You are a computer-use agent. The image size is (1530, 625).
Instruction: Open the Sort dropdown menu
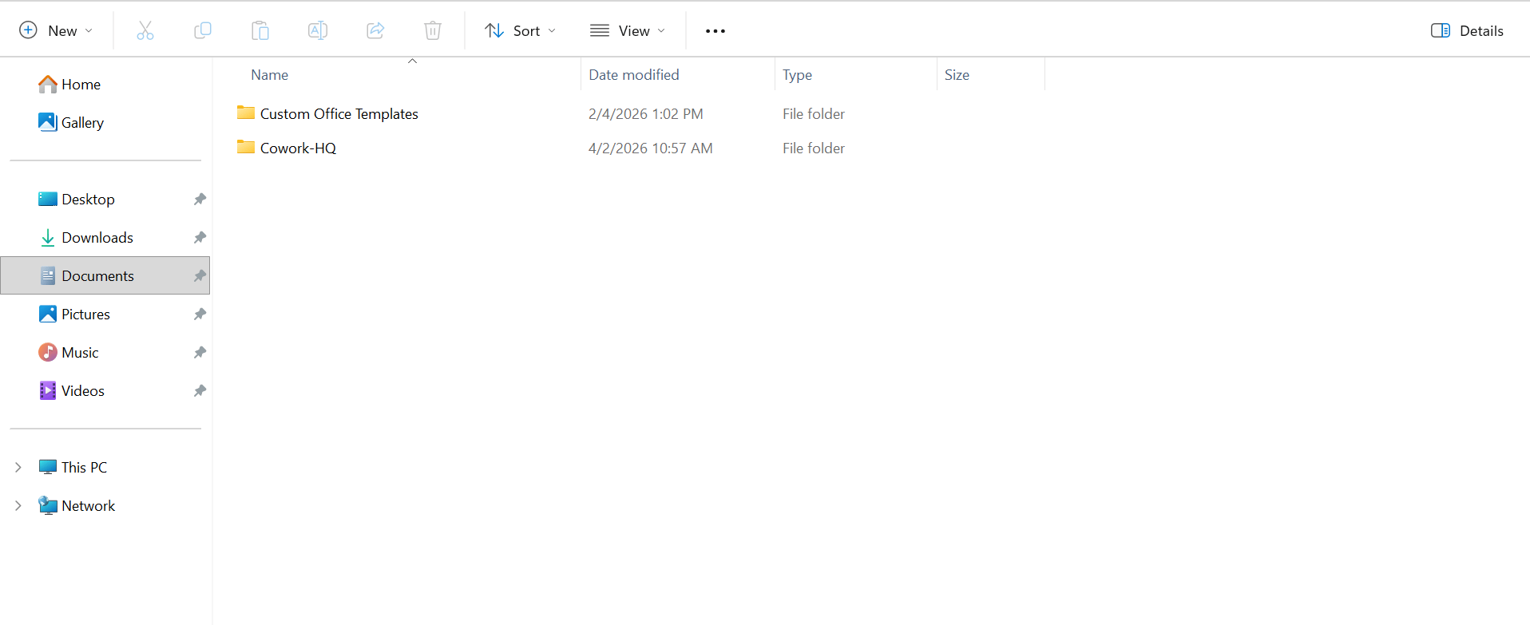click(x=520, y=30)
